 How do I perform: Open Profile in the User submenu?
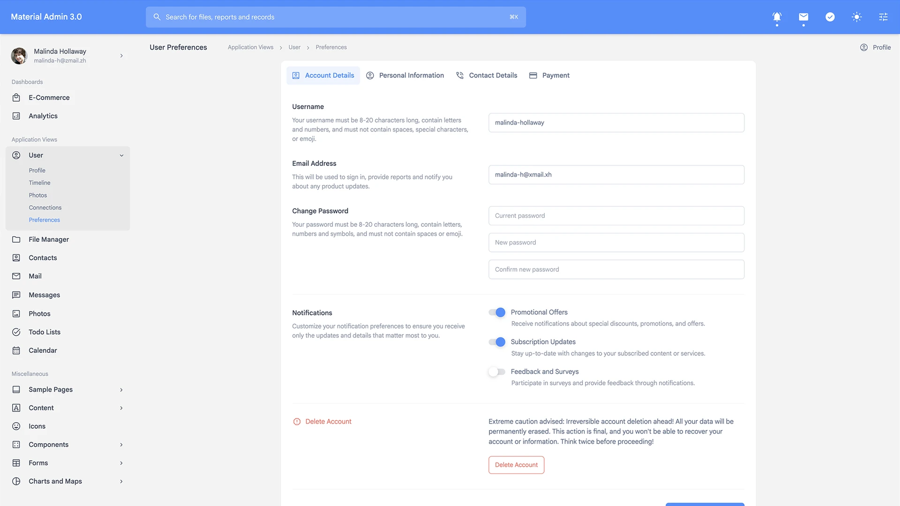click(x=37, y=171)
